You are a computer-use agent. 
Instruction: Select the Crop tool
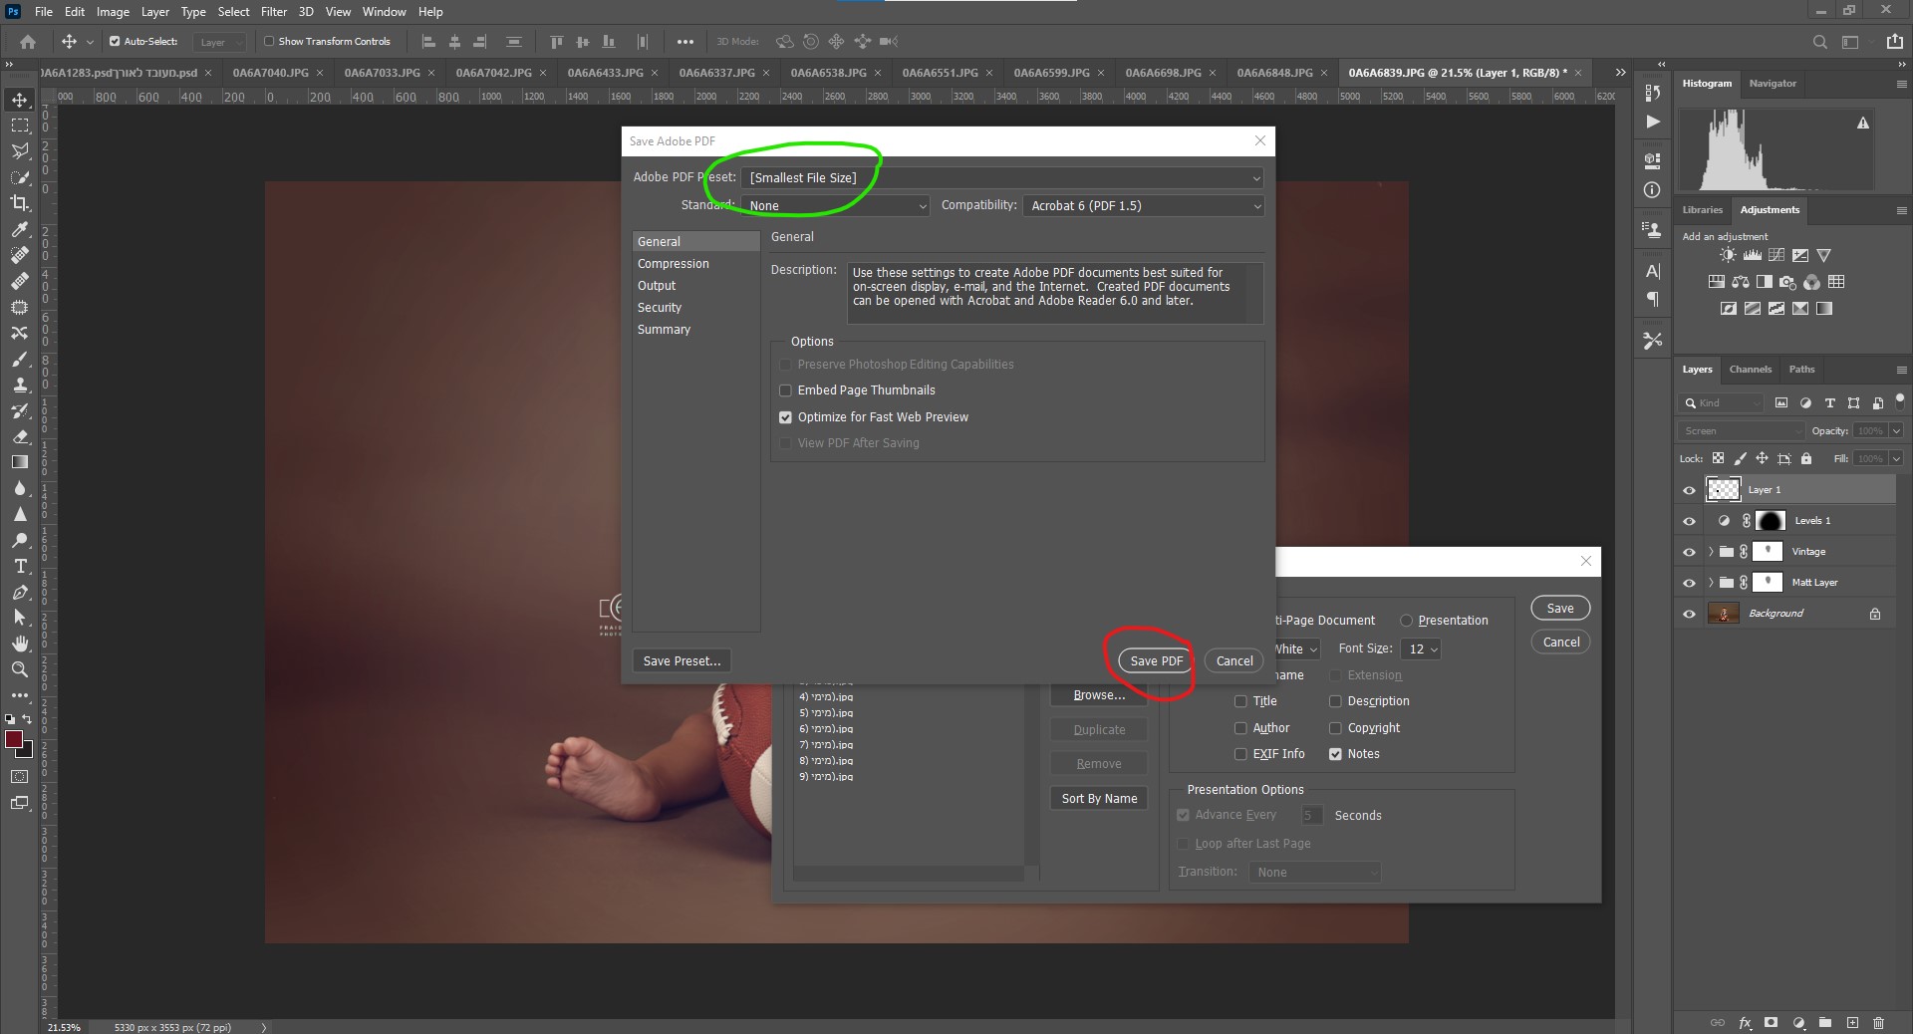(20, 203)
